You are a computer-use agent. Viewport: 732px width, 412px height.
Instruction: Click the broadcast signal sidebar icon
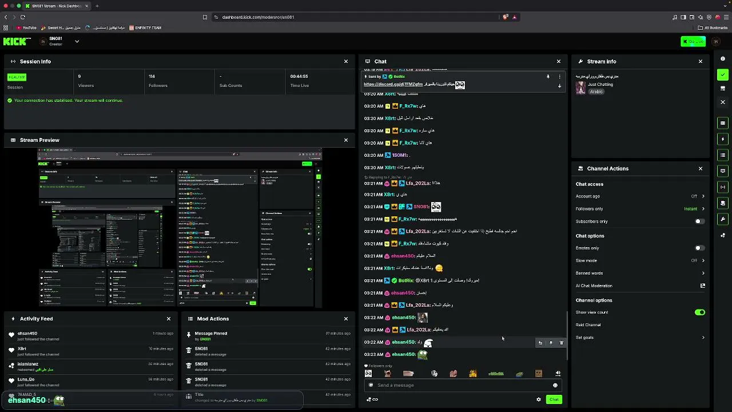(x=723, y=187)
